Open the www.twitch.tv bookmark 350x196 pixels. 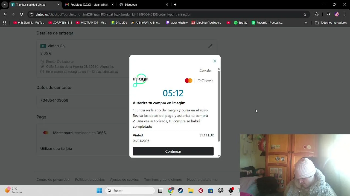pyautogui.click(x=177, y=23)
